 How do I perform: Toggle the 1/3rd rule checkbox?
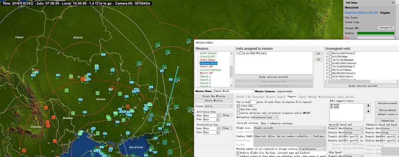[x=238, y=106]
